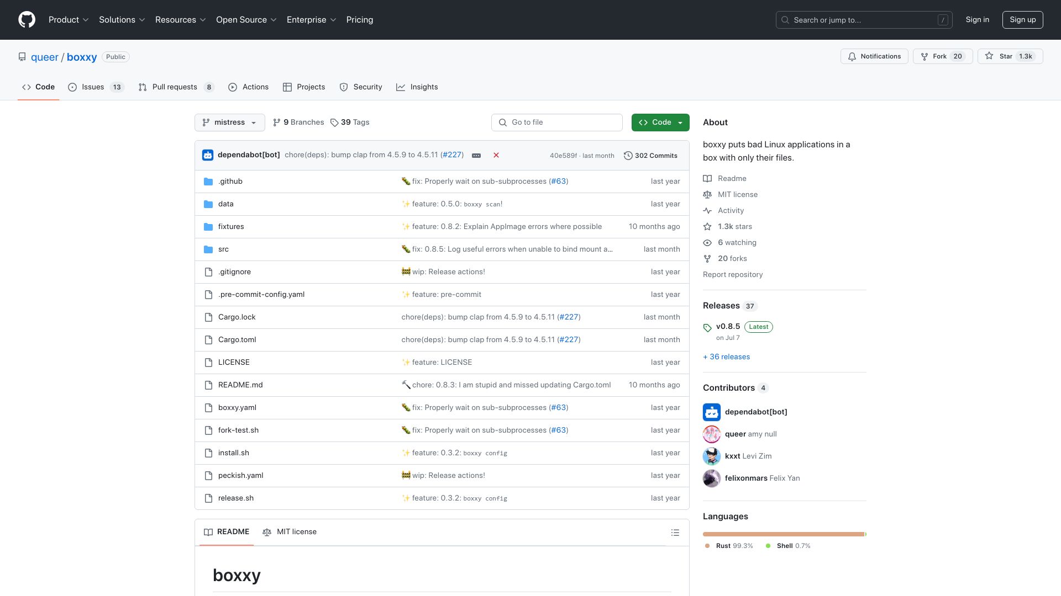The height and width of the screenshot is (596, 1061).
Task: Expand the Open Source menu
Action: 246,20
